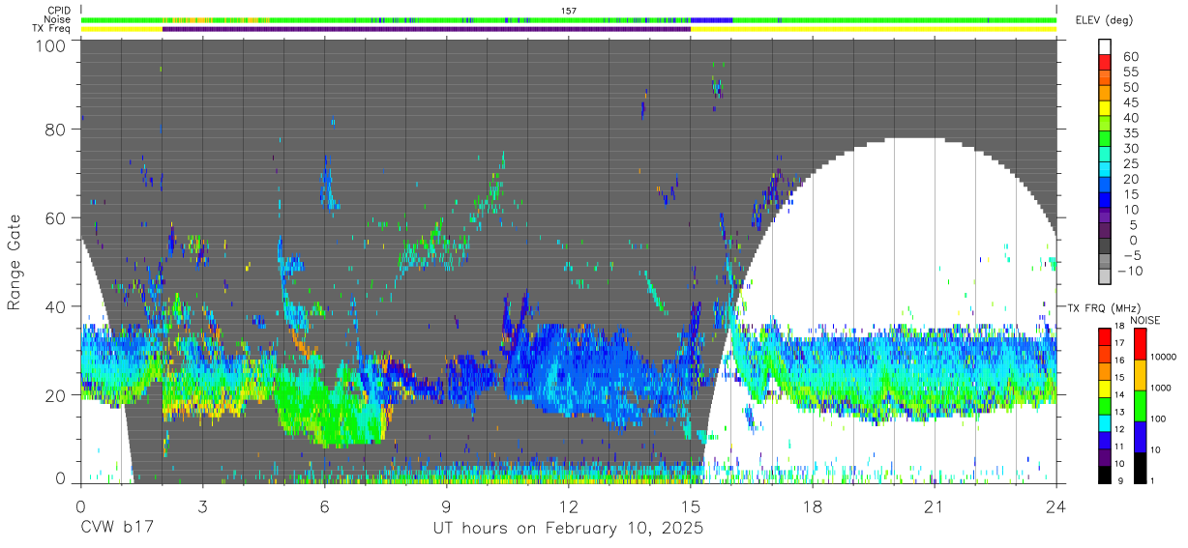Viewport: 1188px width, 548px height.
Task: Click the purple segment of the TX Freq strip
Action: [427, 29]
